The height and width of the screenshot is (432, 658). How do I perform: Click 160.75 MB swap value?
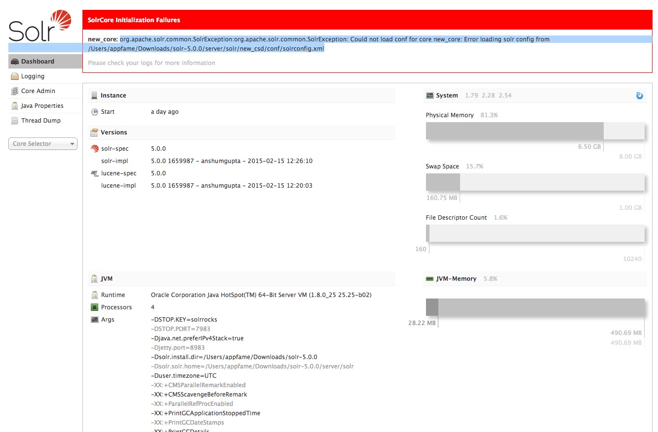tap(442, 198)
